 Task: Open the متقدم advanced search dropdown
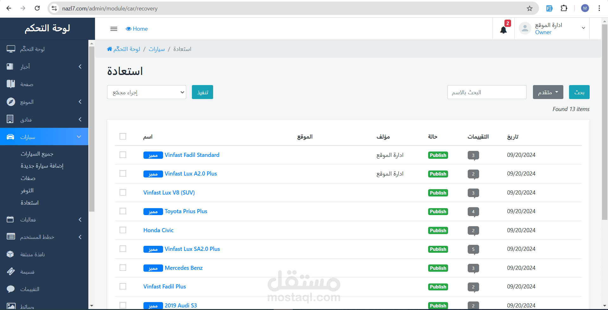tap(548, 92)
